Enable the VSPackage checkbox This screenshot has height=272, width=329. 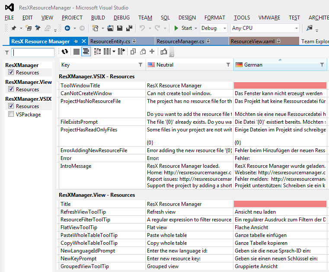pos(11,115)
